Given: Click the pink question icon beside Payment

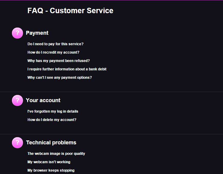Looking at the screenshot, I should pyautogui.click(x=17, y=33).
